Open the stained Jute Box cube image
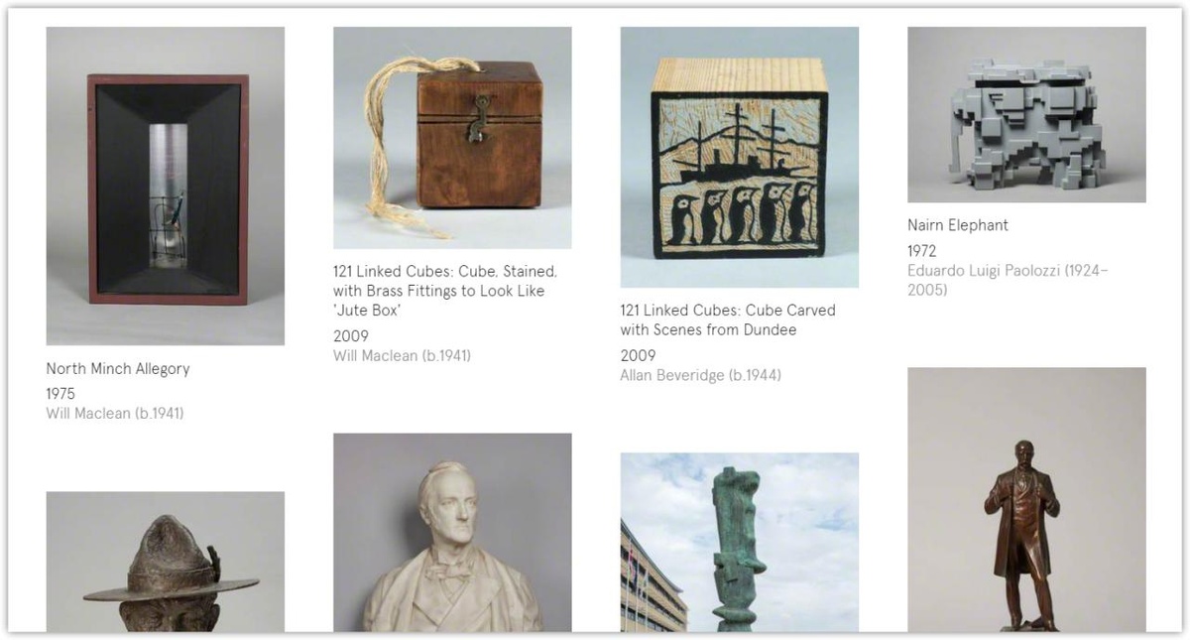Screen dimensions: 1190x640 pyautogui.click(x=452, y=137)
